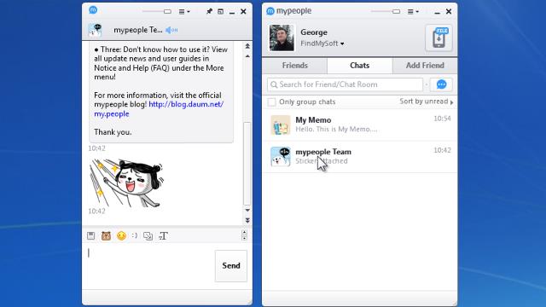Viewport: 546px width, 307px height.
Task: Start a new chat with the bubble icon
Action: pos(441,84)
